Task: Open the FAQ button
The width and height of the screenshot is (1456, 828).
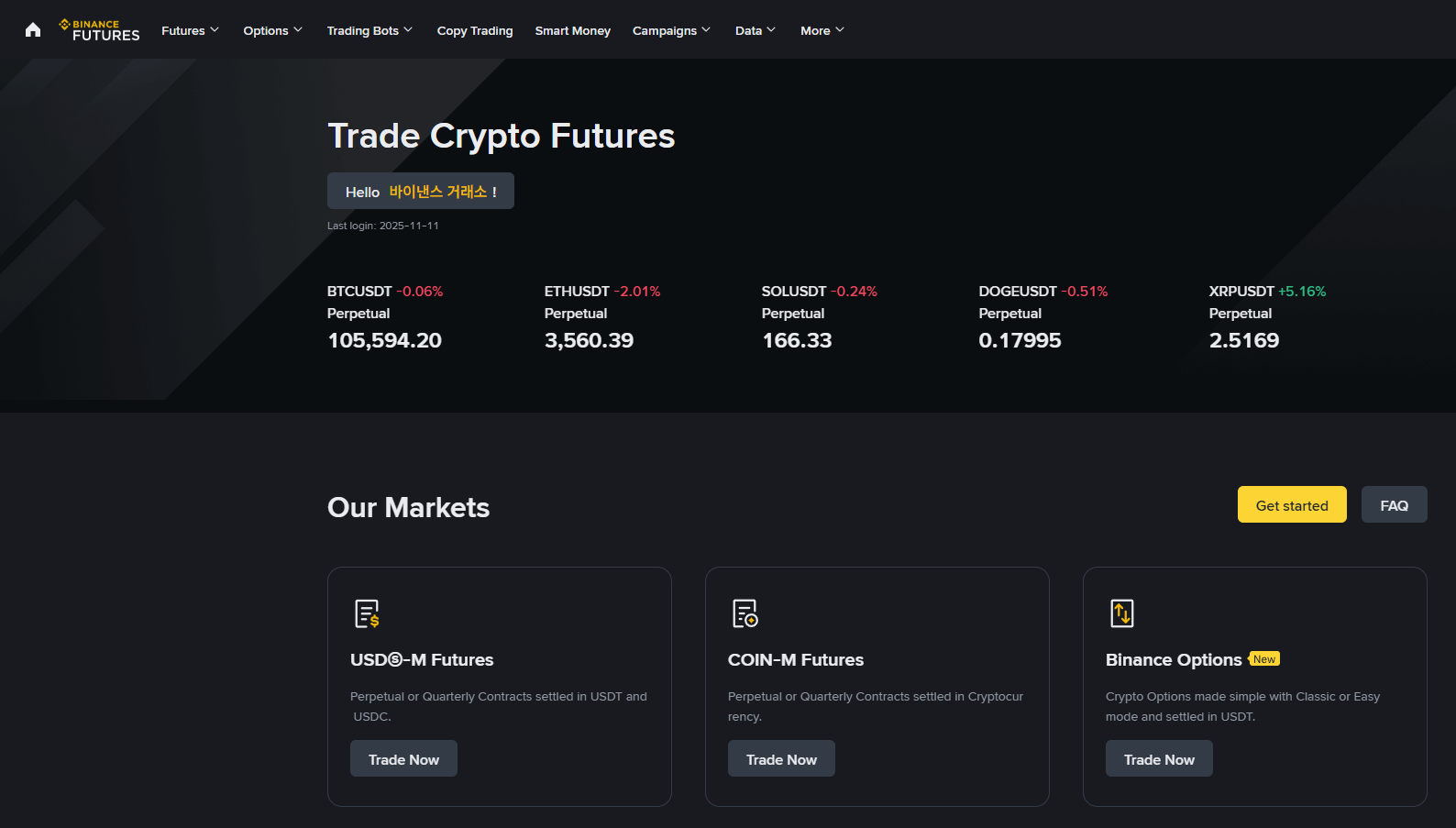Action: tap(1394, 505)
